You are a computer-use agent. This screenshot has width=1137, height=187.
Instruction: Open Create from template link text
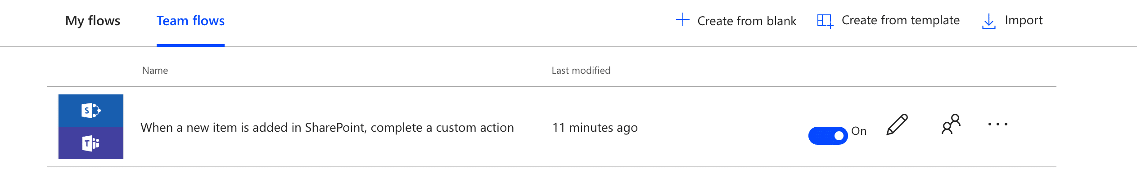900,20
